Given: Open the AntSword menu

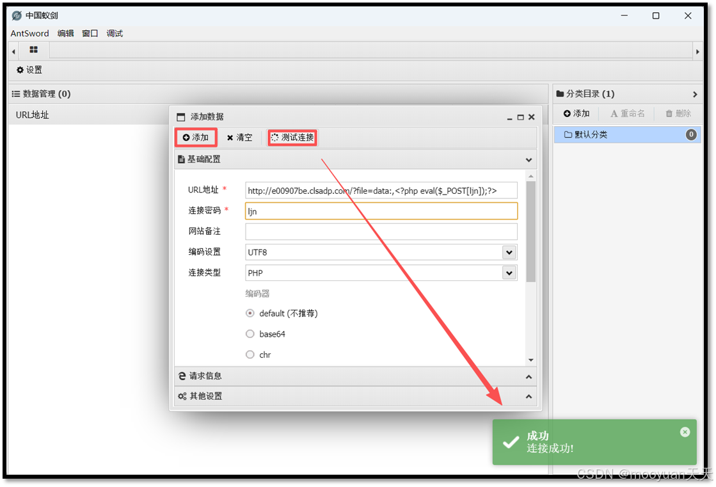Looking at the screenshot, I should (29, 33).
